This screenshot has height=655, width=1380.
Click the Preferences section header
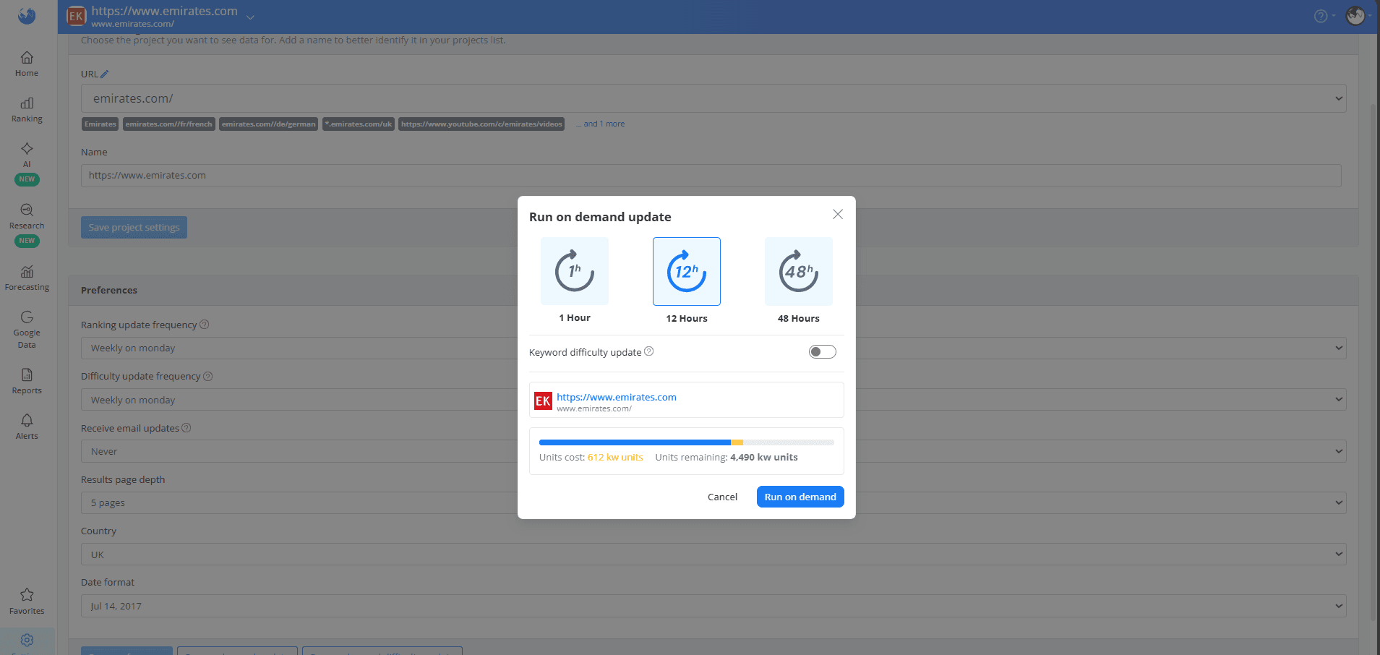point(713,290)
